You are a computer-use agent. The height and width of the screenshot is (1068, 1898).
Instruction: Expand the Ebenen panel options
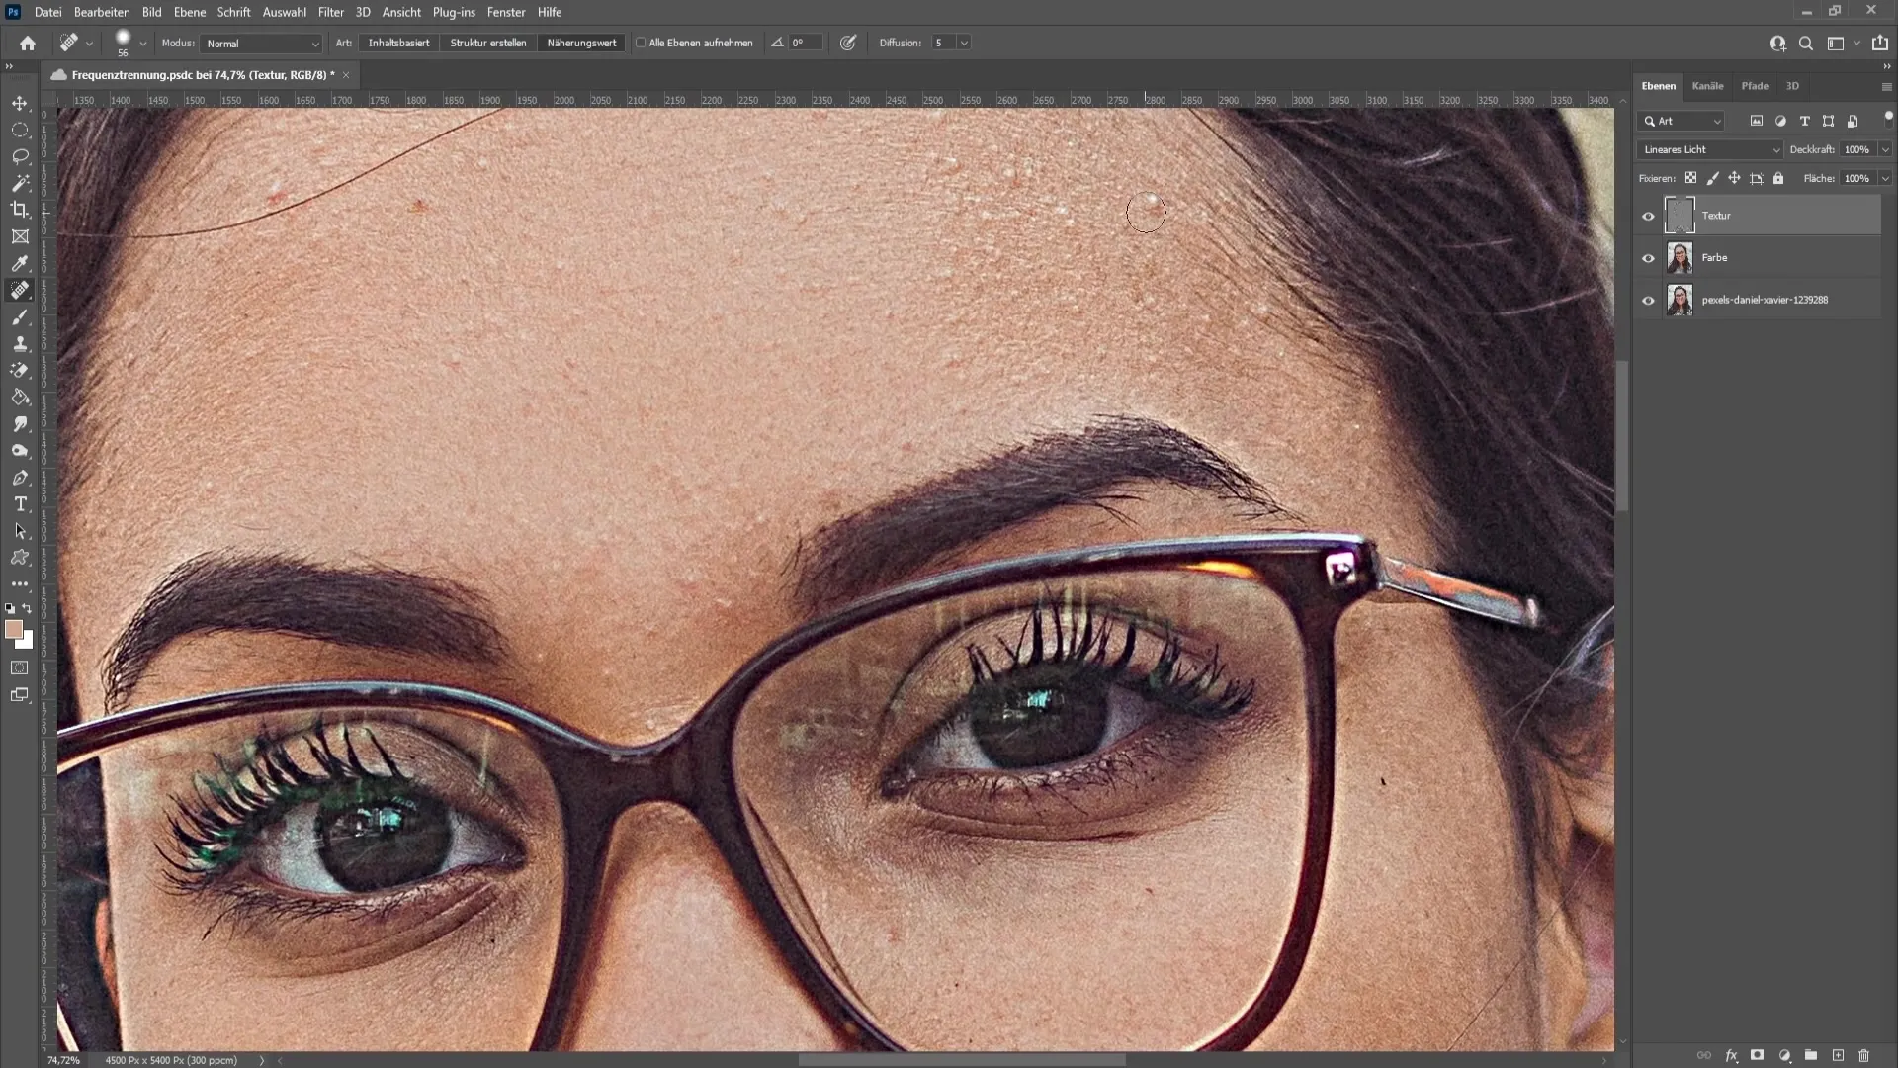[1886, 86]
